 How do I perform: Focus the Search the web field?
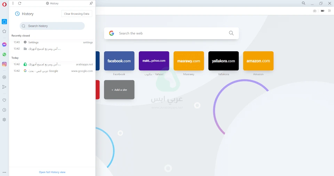click(x=172, y=33)
